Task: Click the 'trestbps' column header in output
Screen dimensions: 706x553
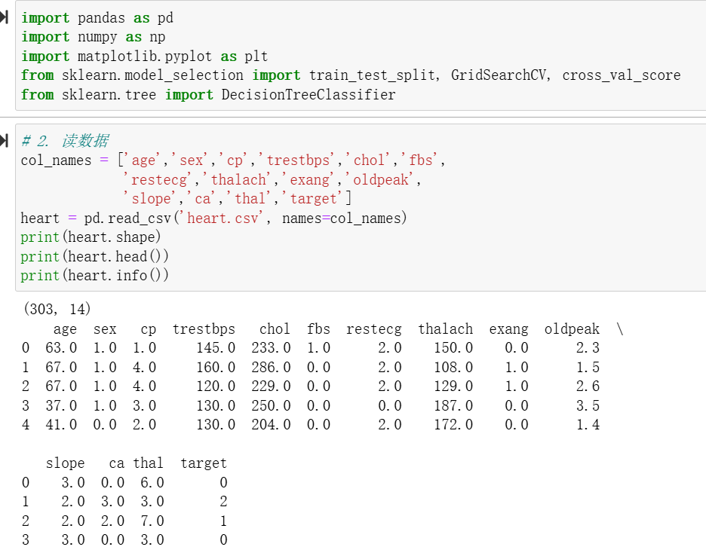Action: click(204, 329)
